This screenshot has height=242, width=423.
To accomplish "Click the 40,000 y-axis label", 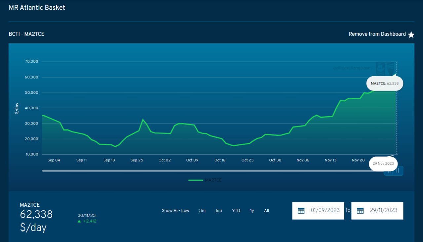I will click(32, 108).
